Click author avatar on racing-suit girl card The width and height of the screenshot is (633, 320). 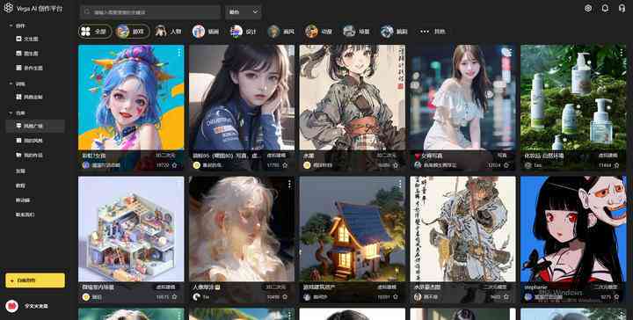point(197,165)
